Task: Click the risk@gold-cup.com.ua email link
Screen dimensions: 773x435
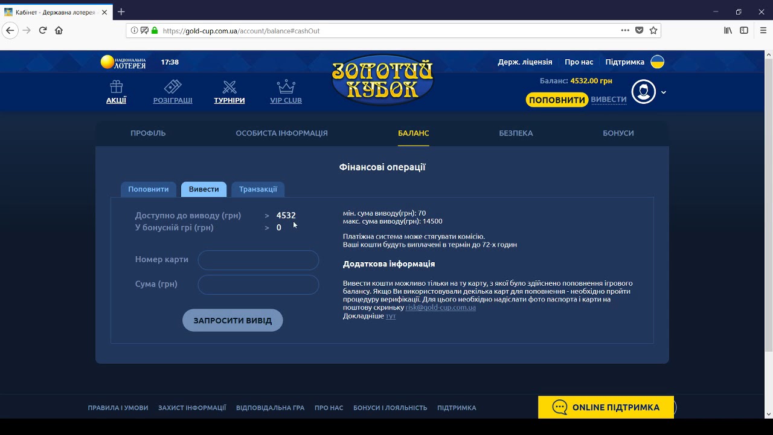Action: pyautogui.click(x=440, y=308)
